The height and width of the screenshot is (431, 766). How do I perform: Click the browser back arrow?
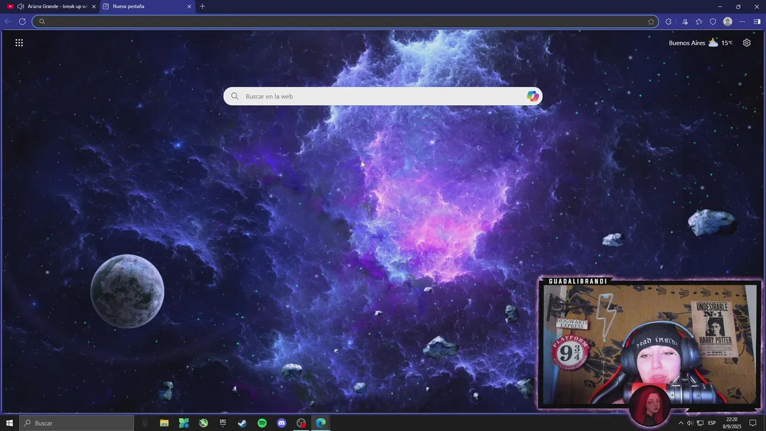(8, 22)
